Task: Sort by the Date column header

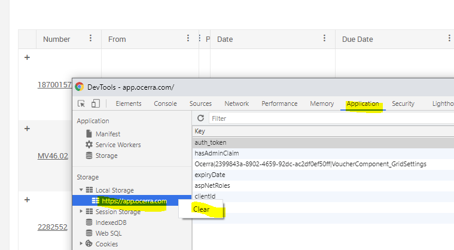Action: coord(225,39)
